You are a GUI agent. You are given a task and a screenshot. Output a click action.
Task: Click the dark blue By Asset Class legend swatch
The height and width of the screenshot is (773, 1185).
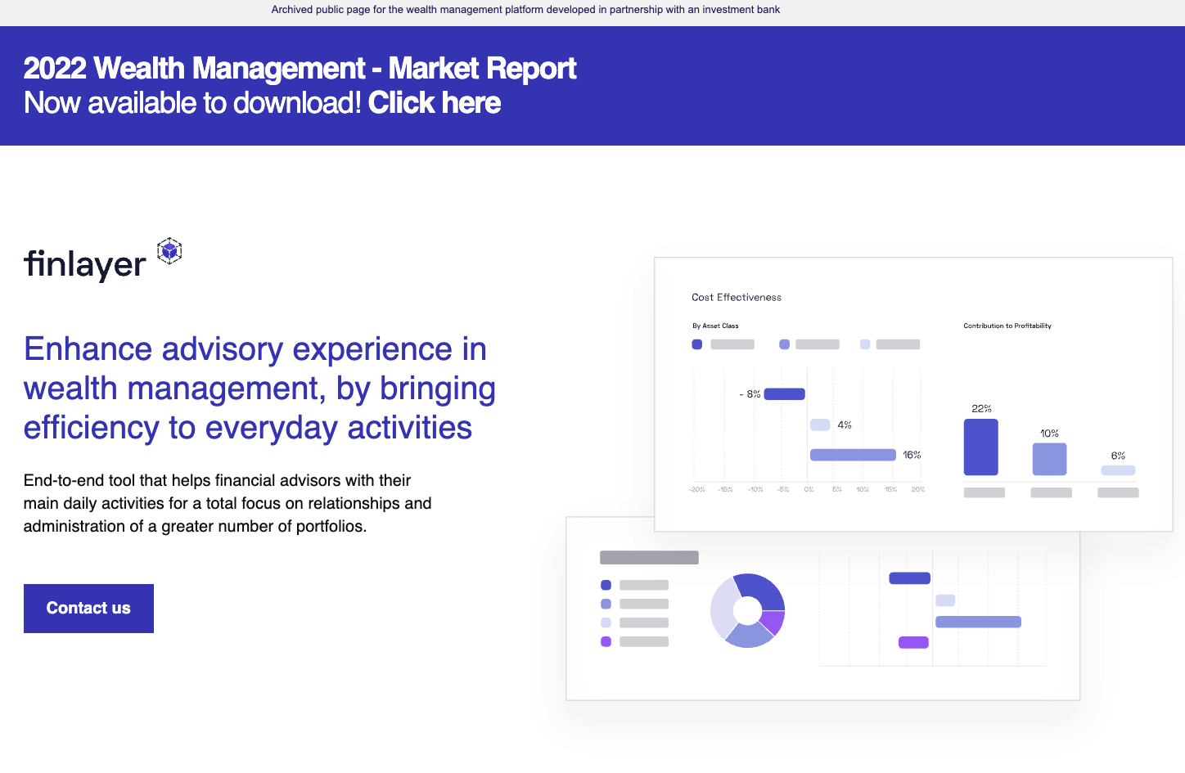point(697,344)
